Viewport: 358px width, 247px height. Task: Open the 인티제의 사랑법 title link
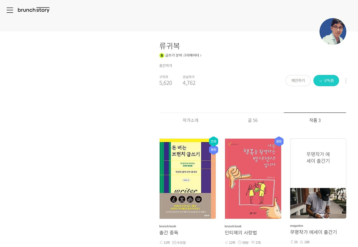tap(241, 232)
